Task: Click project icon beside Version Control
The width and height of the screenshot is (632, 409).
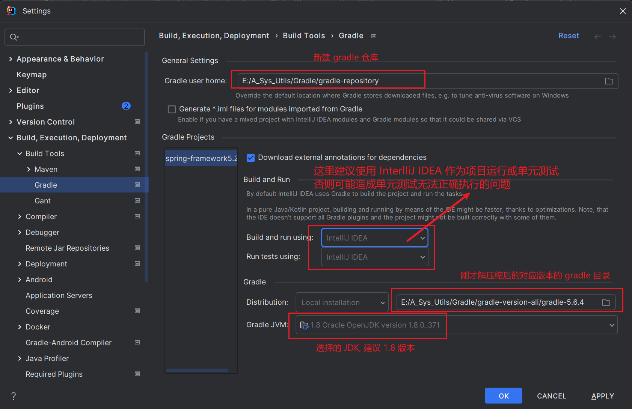Action: coord(137,122)
